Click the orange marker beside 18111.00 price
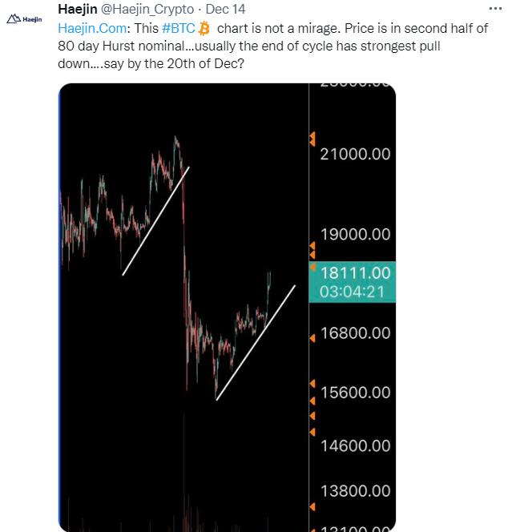The width and height of the screenshot is (516, 532). (312, 267)
